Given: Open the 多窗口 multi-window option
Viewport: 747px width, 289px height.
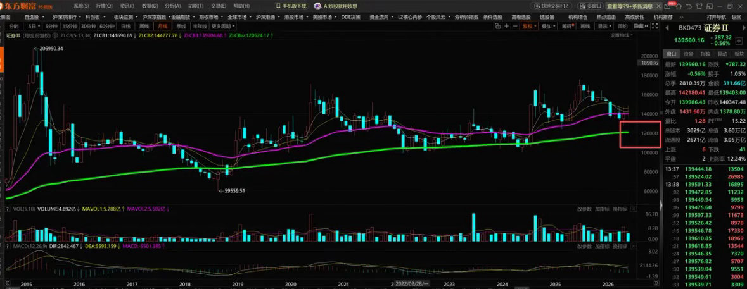Looking at the screenshot, I should coord(591,6).
